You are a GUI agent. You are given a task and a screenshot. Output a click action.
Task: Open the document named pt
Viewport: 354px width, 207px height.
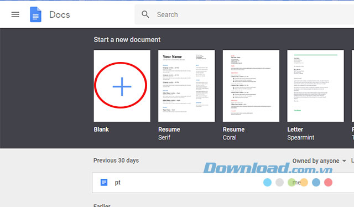click(x=223, y=183)
